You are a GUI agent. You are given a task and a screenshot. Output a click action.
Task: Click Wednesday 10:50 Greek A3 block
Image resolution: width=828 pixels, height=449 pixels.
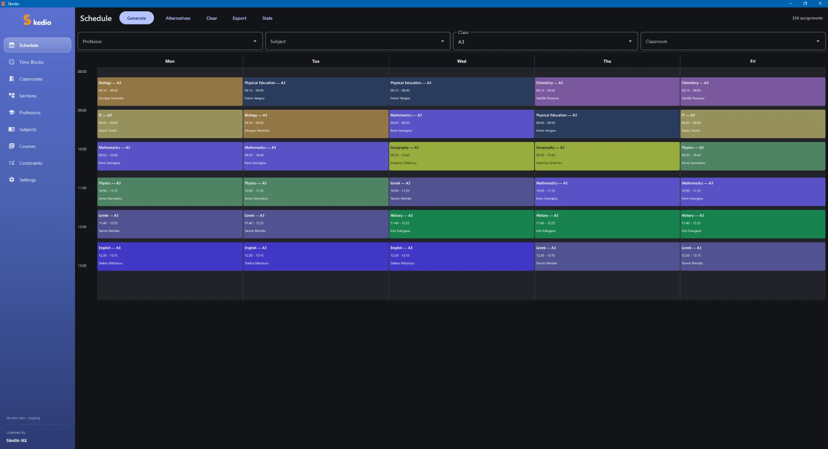462,192
